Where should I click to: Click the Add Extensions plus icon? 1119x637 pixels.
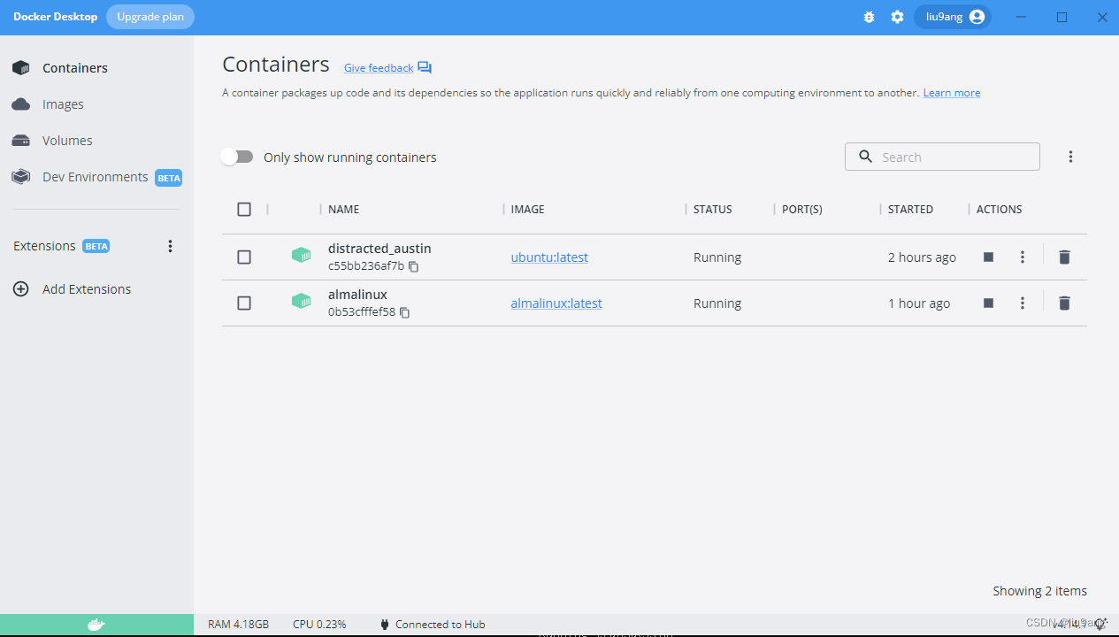[x=20, y=289]
